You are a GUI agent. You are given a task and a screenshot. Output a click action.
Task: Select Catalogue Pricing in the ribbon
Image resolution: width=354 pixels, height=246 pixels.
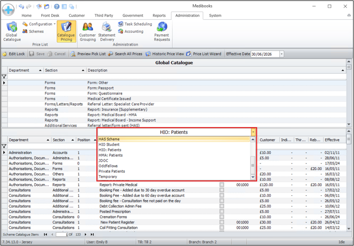(66, 31)
